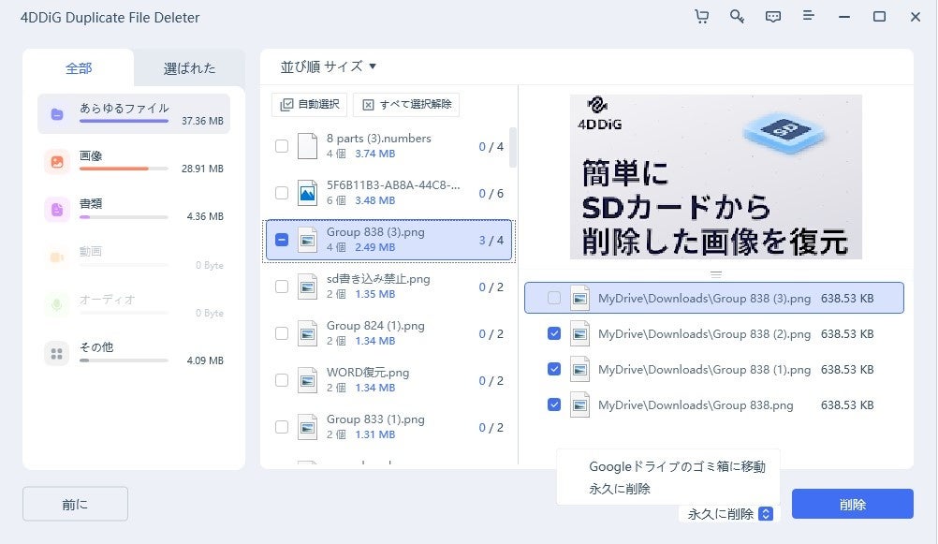Open the 並び順 サイズ sort dropdown
The image size is (938, 544).
point(329,66)
